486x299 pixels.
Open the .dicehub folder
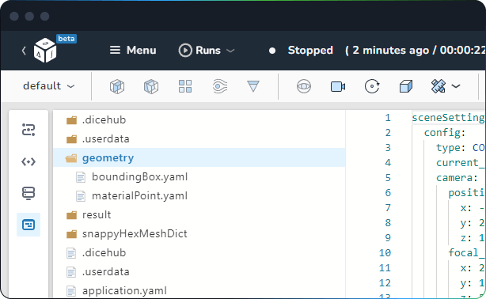click(199, 119)
